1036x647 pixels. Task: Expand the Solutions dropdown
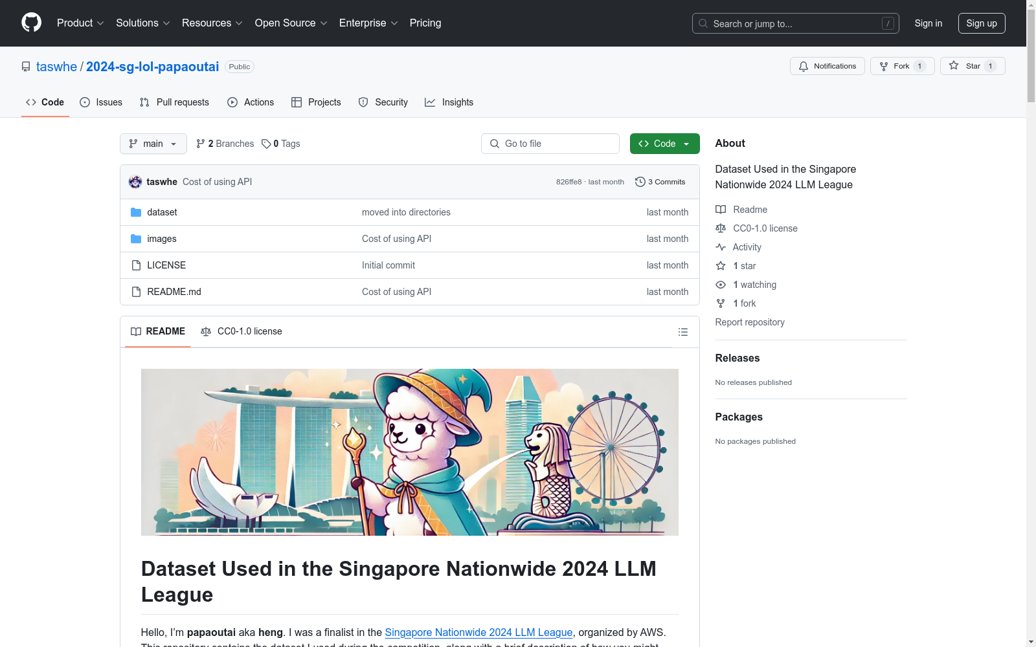click(x=143, y=23)
